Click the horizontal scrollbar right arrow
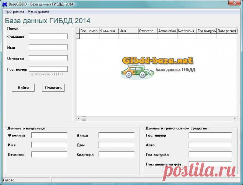The height and width of the screenshot is (185, 243). (x=235, y=118)
